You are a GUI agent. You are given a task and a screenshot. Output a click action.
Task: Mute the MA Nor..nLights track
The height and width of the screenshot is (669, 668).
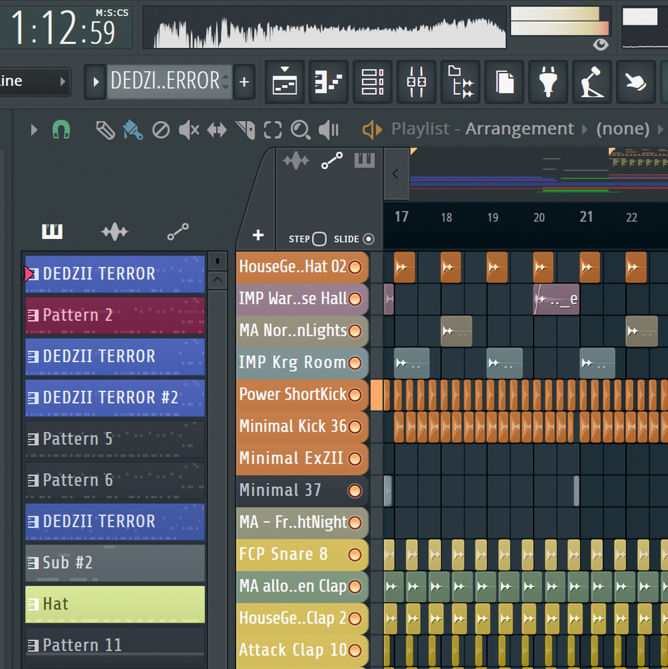pos(355,331)
